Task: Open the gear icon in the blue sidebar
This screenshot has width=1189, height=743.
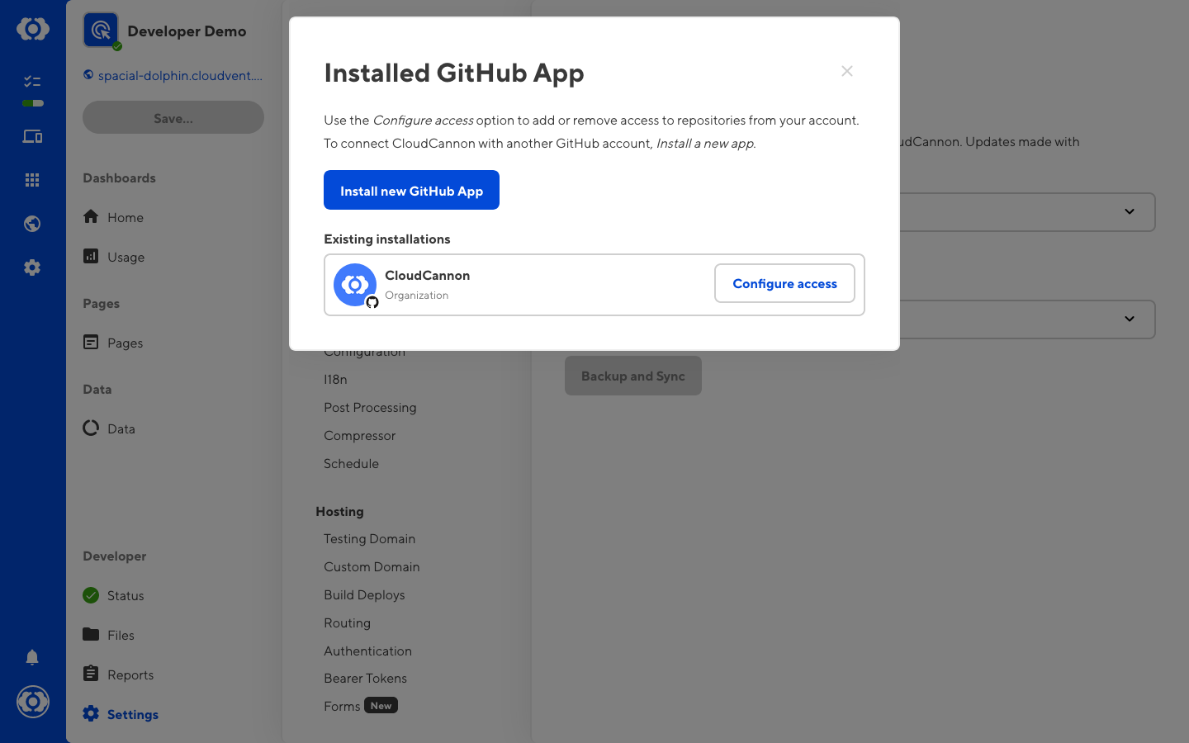Action: (x=32, y=267)
